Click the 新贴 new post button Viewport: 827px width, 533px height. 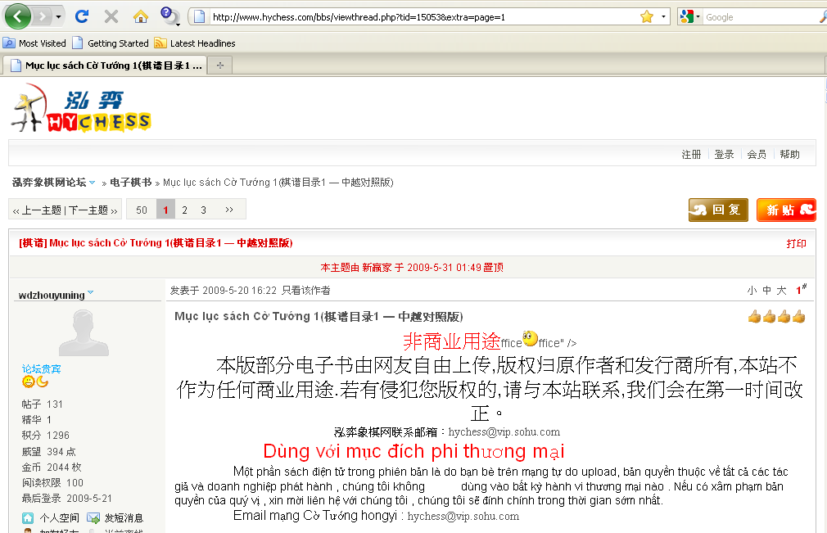[x=786, y=210]
